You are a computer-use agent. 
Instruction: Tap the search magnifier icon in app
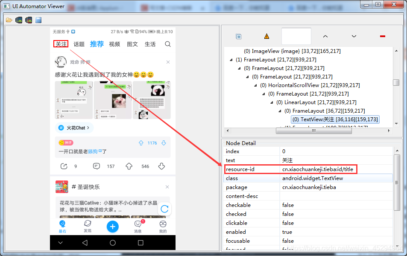pyautogui.click(x=168, y=44)
